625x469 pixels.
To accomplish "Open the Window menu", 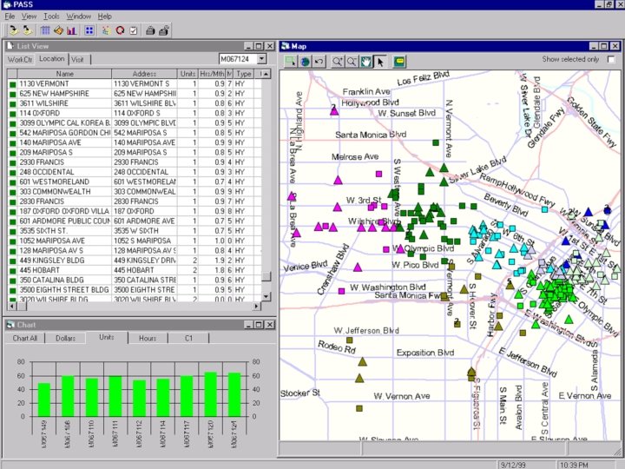I will coord(78,17).
